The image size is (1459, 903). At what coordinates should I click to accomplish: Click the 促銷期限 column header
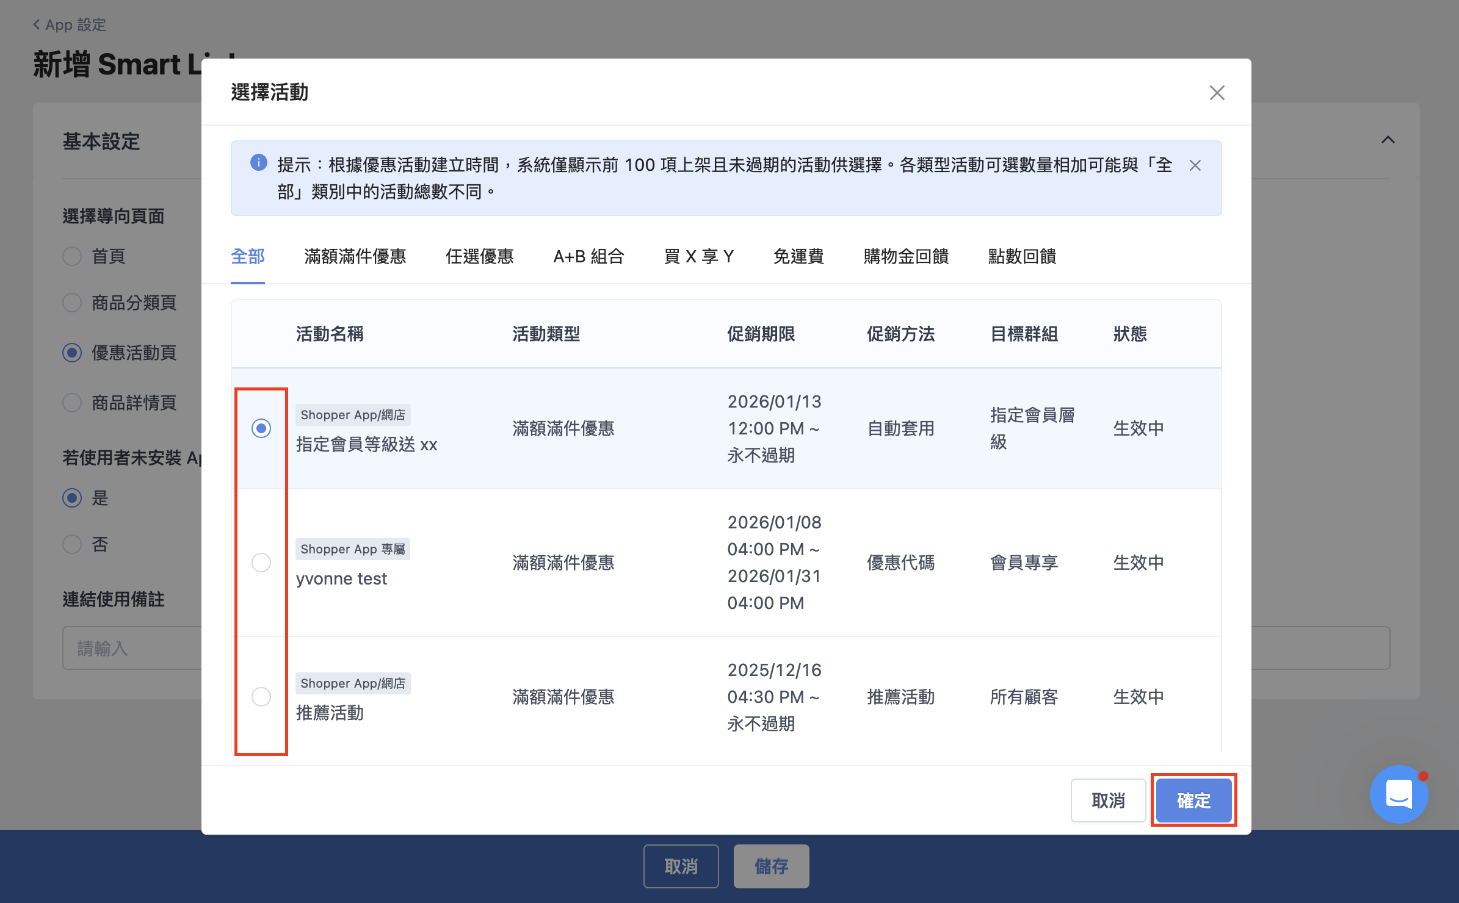click(761, 334)
